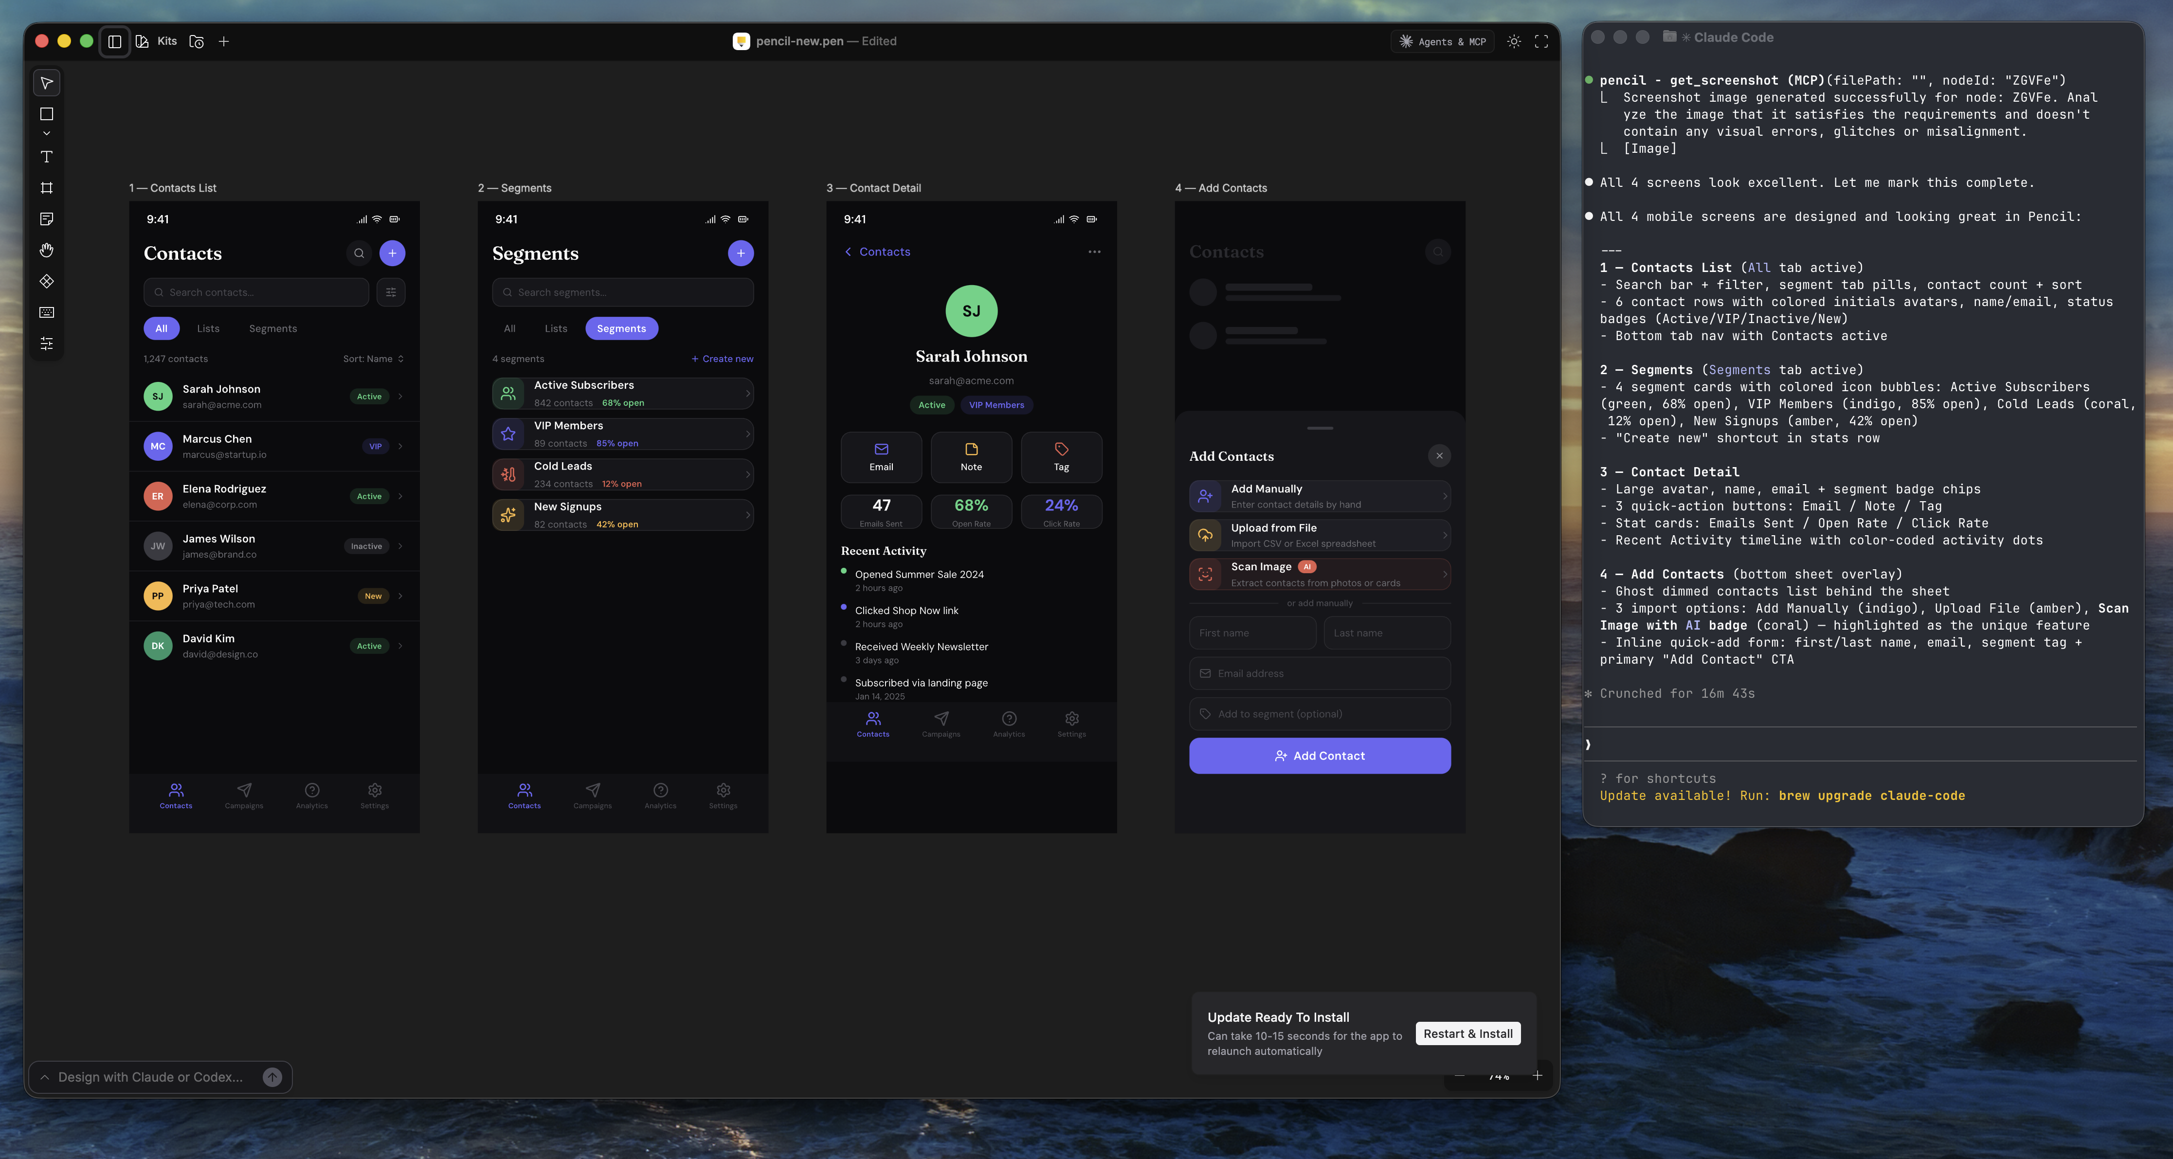Open Agents & MCP button

[x=1443, y=41]
